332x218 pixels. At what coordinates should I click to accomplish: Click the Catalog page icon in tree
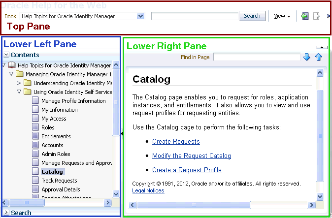35,171
